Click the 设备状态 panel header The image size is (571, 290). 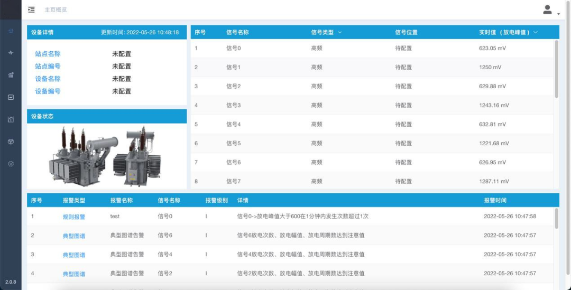(107, 116)
